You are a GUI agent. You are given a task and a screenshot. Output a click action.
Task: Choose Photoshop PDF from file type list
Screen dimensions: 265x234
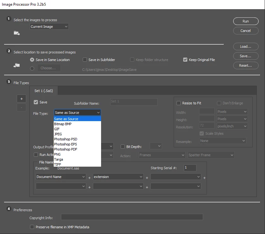77,149
